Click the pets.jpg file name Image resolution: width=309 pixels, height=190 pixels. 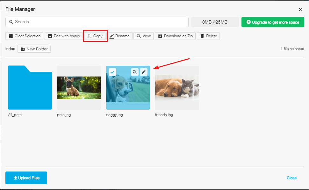(x=64, y=115)
